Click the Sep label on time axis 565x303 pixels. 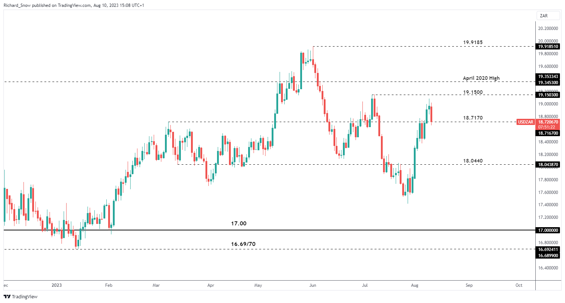pos(469,285)
